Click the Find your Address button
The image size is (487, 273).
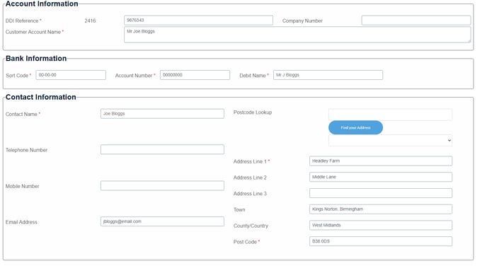[x=355, y=127]
